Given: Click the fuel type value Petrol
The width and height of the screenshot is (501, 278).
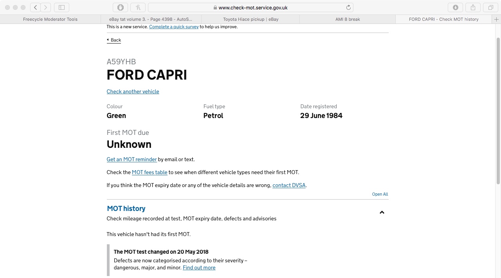Looking at the screenshot, I should point(213,116).
